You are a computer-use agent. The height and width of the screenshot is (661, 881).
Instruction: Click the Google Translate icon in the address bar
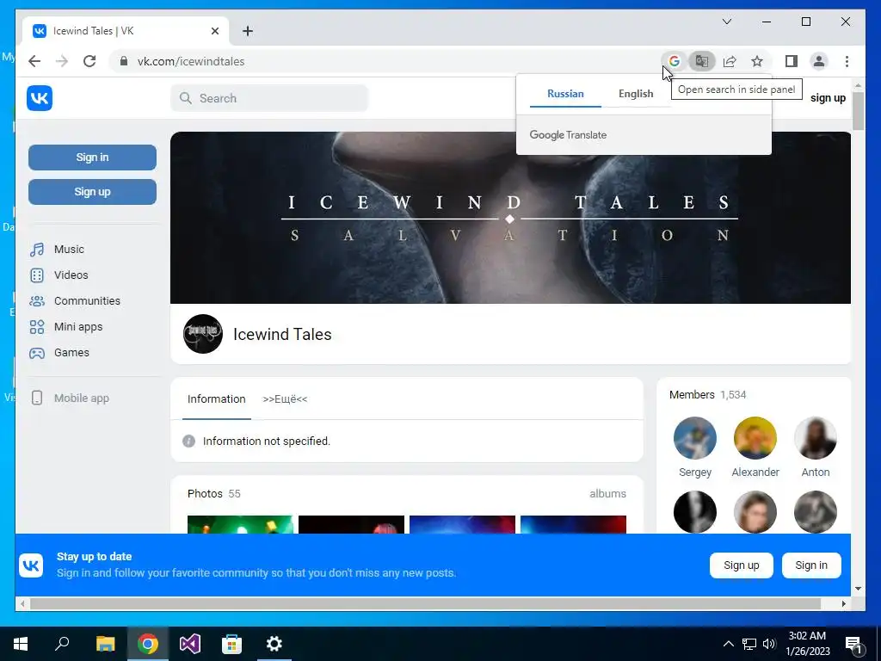(x=702, y=61)
